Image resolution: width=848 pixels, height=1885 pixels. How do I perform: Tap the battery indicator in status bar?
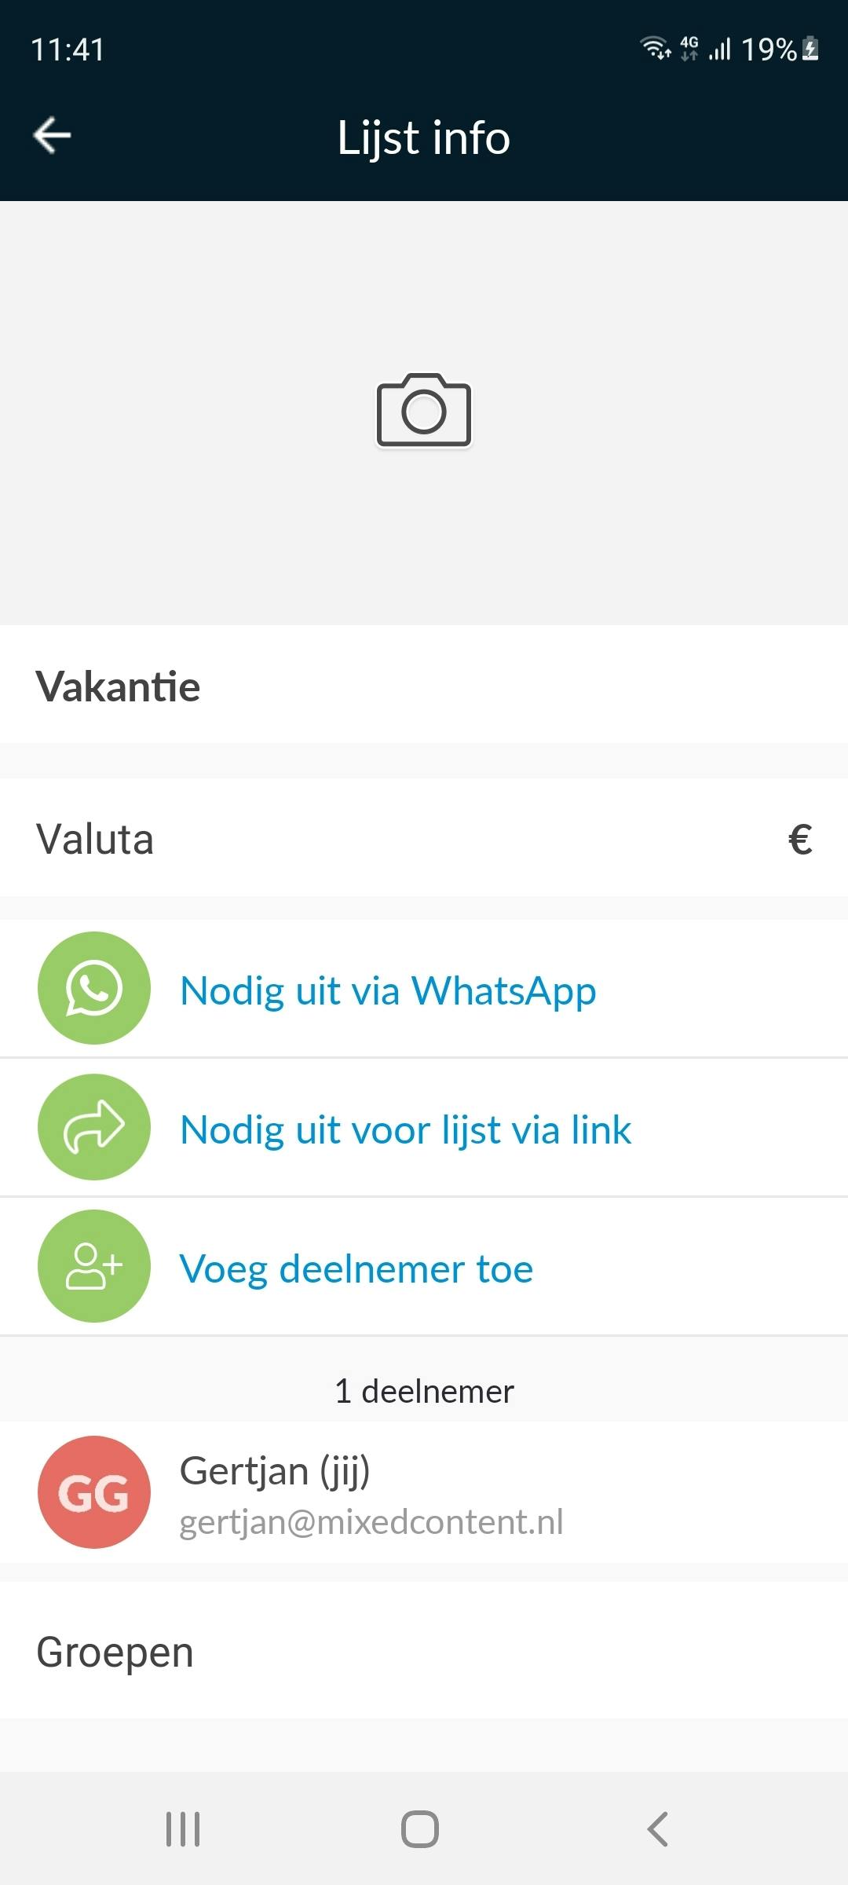(811, 49)
